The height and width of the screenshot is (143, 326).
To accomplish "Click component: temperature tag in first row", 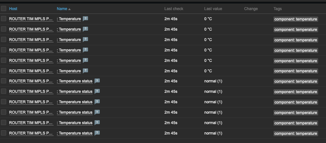I will 296,19.
